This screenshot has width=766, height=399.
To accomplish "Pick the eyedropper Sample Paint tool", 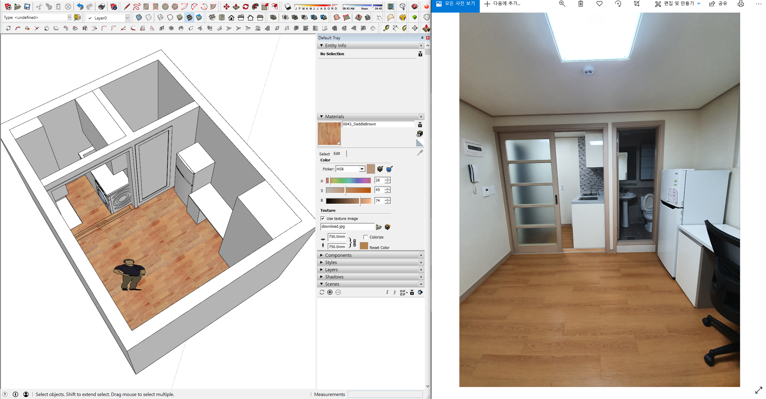I will pos(420,153).
